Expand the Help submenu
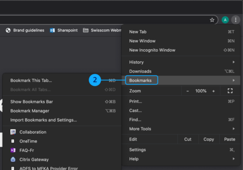243x170 pixels. click(182, 159)
